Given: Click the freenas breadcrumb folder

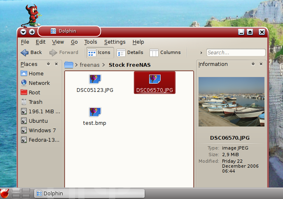Looking at the screenshot, I should (90, 65).
